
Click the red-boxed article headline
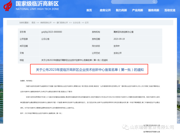click(x=90, y=70)
